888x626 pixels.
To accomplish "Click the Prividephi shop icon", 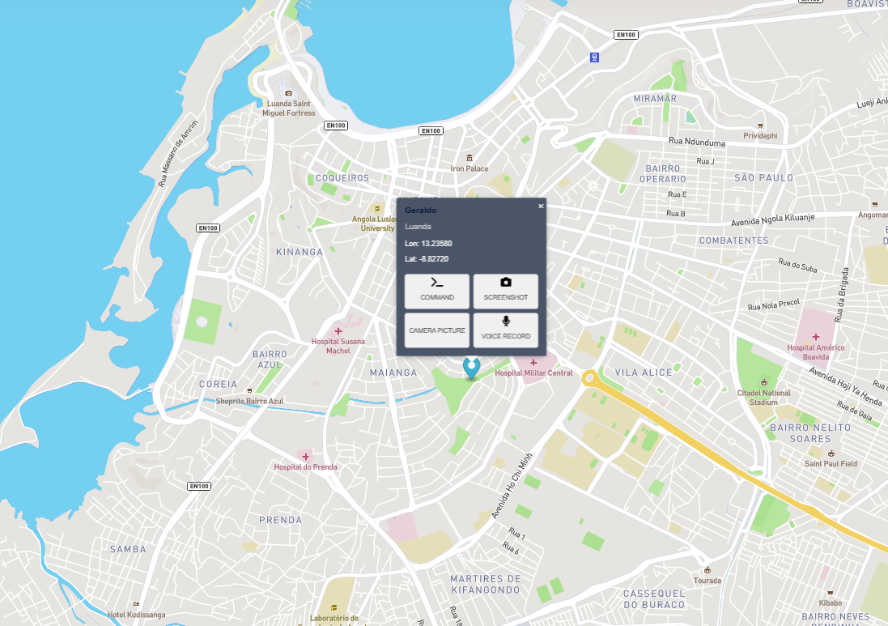I will coord(760,126).
